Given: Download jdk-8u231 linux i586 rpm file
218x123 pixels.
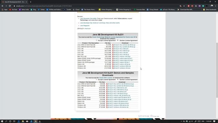Looking at the screenshot, I should click(x=121, y=49).
